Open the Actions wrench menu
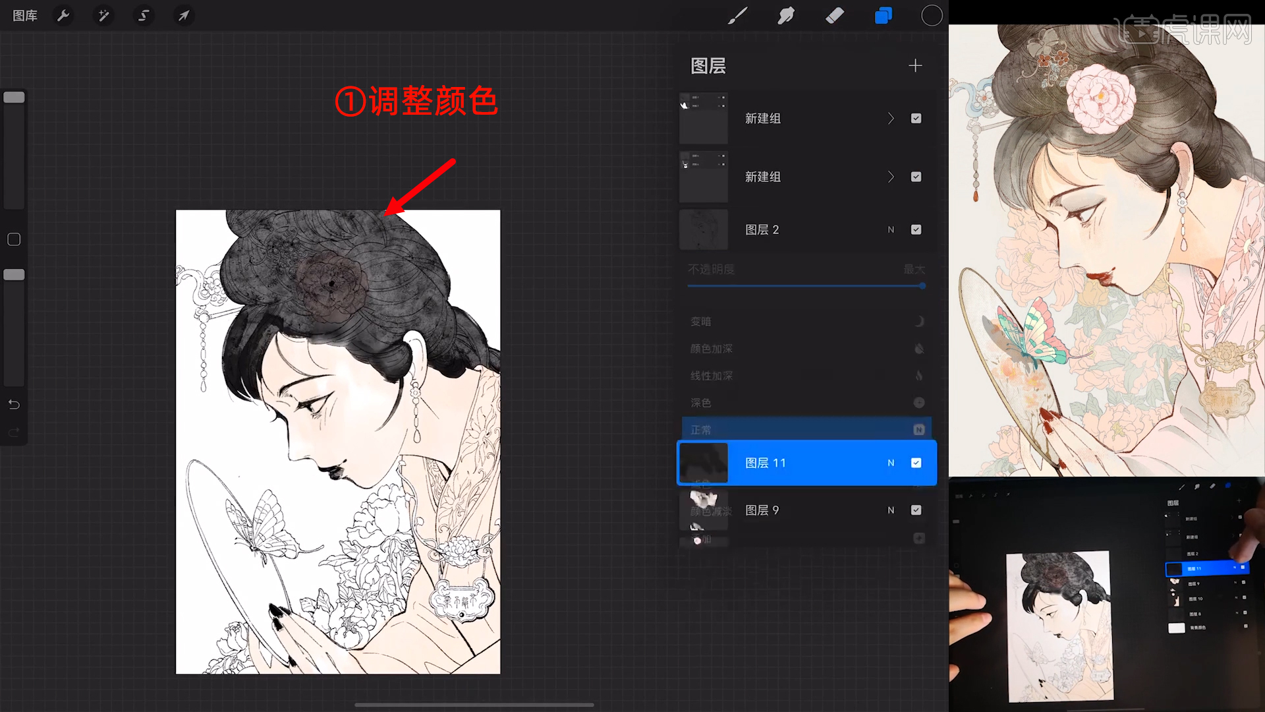Screen dimensions: 1265x712 coord(63,15)
